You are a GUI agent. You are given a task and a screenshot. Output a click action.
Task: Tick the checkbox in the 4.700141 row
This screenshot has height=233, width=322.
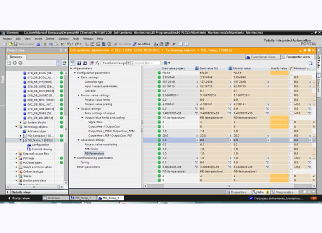click(291, 104)
